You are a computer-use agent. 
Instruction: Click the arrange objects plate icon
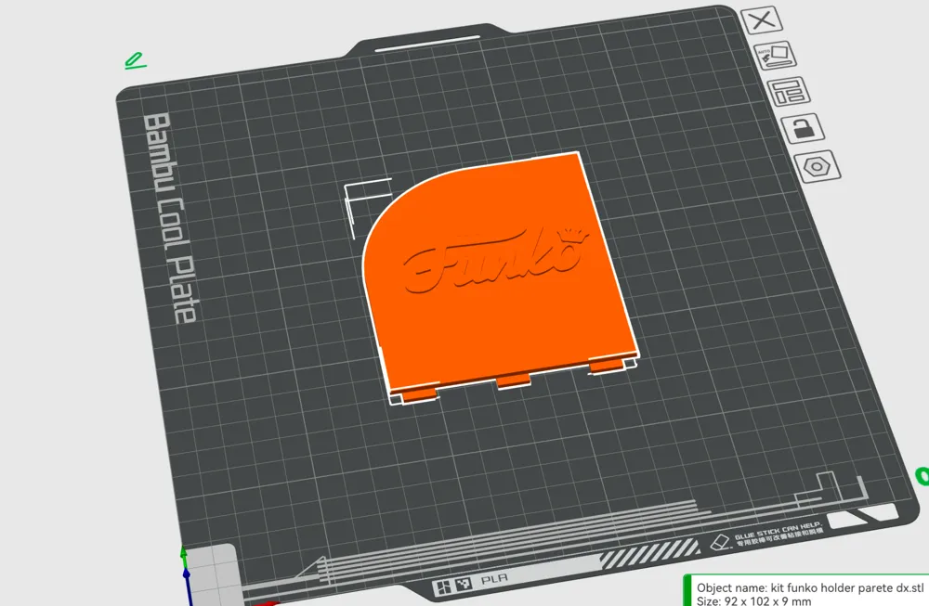click(x=789, y=91)
